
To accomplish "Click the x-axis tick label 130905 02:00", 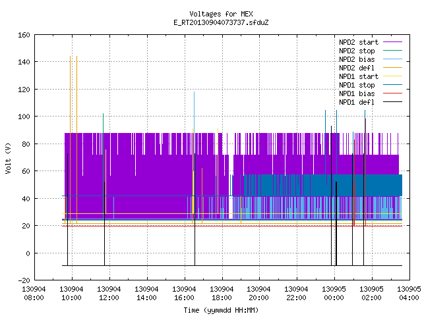I will (371, 294).
